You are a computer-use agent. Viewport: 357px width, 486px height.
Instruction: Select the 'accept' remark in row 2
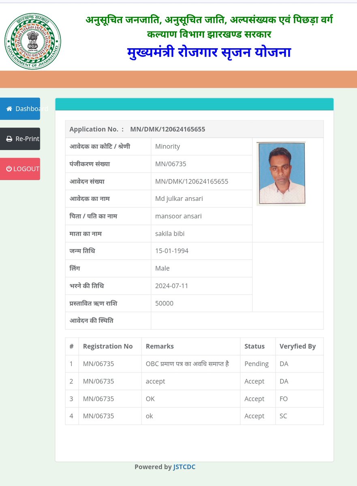155,382
